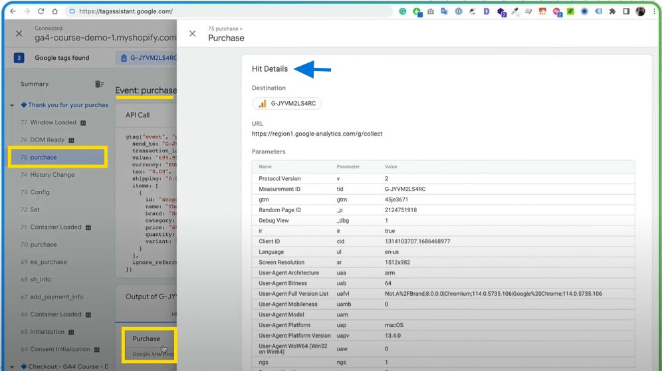Click the Measurement ID value G-JYVM2LS4RC
The width and height of the screenshot is (662, 371).
(x=405, y=189)
